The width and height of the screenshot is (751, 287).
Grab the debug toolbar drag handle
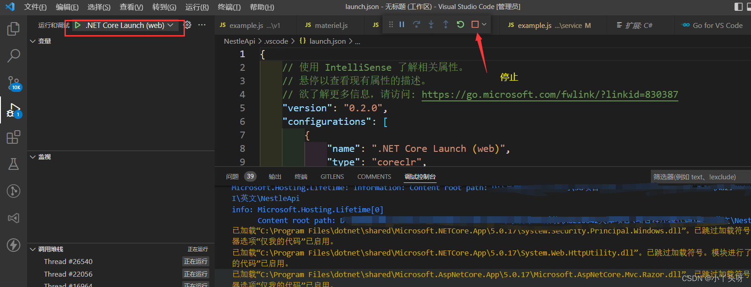(391, 25)
